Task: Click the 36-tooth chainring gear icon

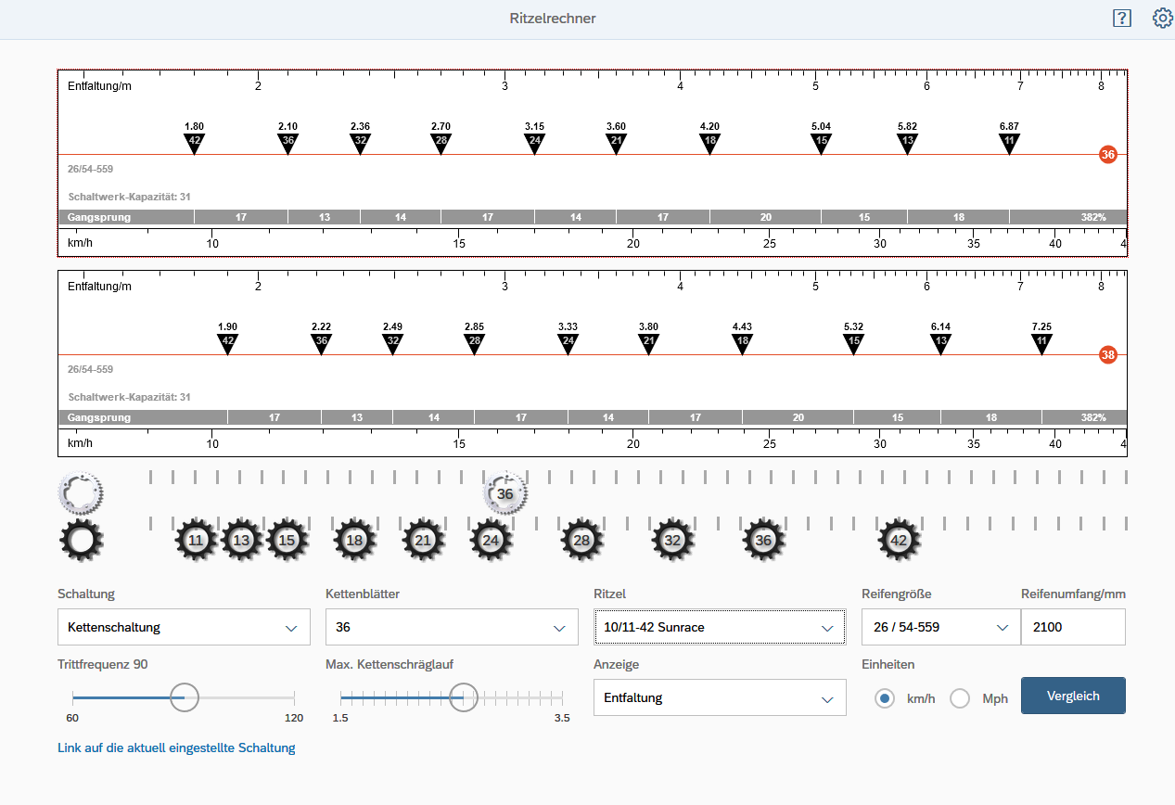Action: (505, 493)
